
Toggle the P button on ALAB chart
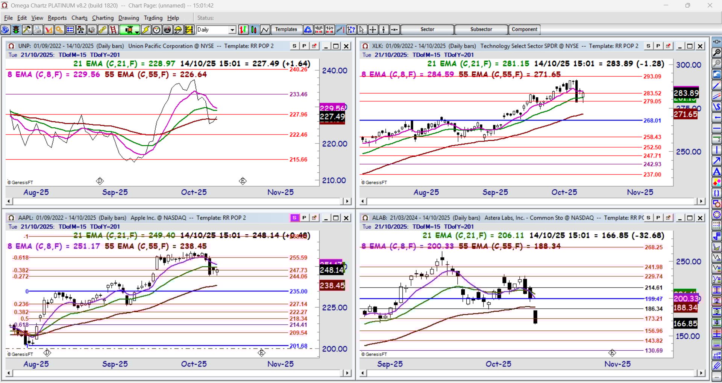point(658,218)
